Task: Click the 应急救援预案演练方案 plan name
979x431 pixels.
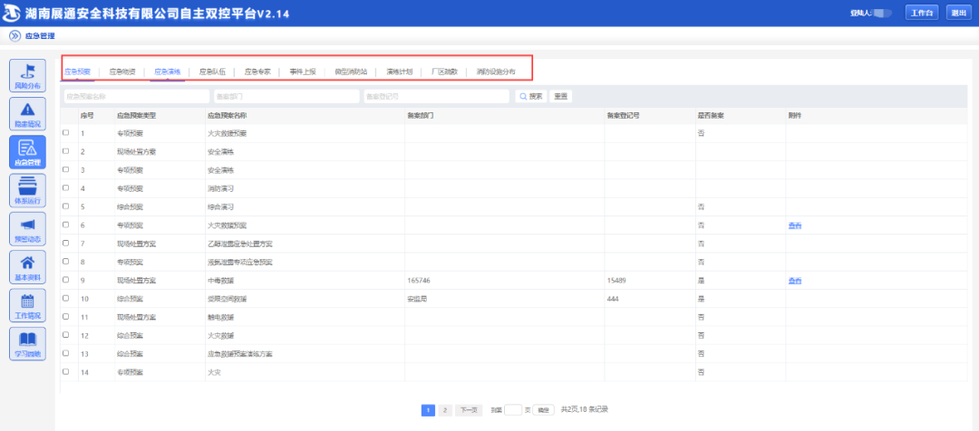Action: [239, 354]
